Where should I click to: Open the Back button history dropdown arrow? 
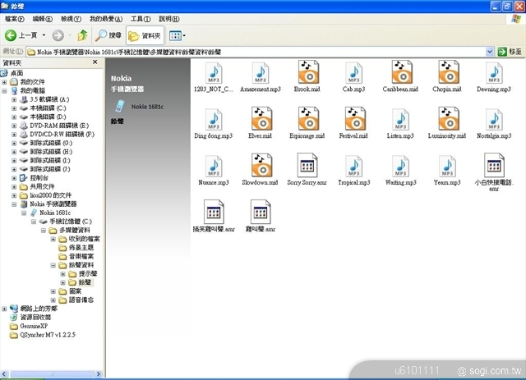click(x=44, y=35)
